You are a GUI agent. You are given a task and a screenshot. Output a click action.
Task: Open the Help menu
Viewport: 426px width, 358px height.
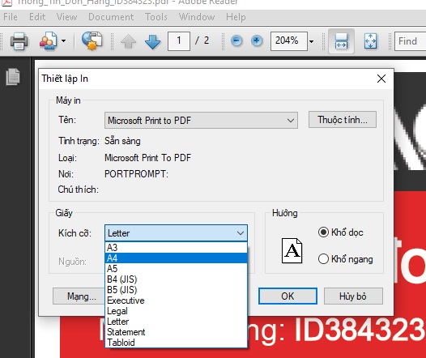click(236, 17)
